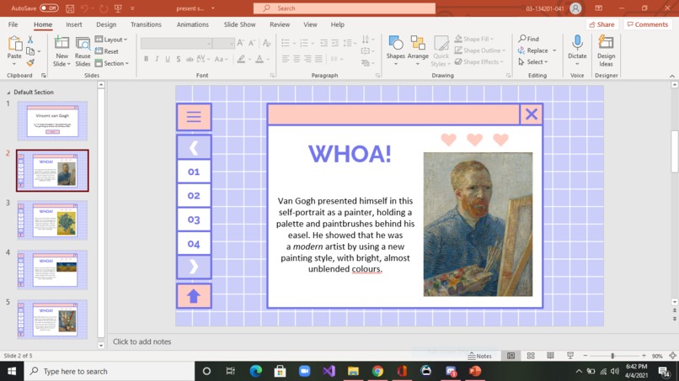
Task: Toggle the Notes pane
Action: pyautogui.click(x=480, y=356)
